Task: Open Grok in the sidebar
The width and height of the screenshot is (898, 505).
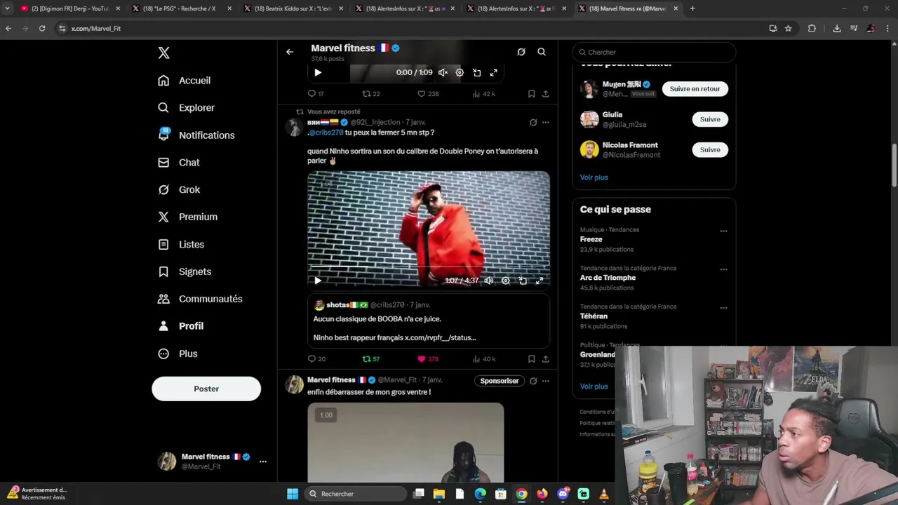Action: 178,190
